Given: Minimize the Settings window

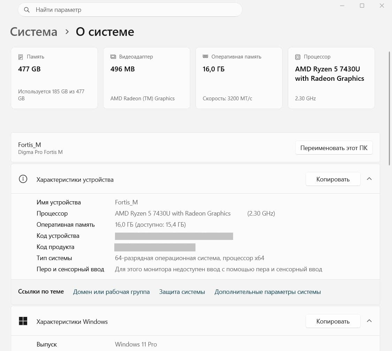Looking at the screenshot, I should [342, 6].
